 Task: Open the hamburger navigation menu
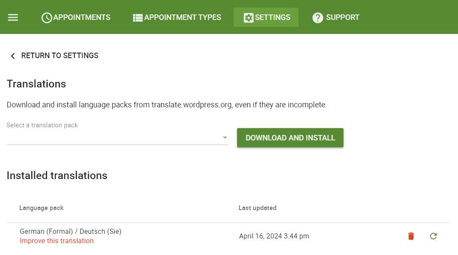pyautogui.click(x=13, y=17)
